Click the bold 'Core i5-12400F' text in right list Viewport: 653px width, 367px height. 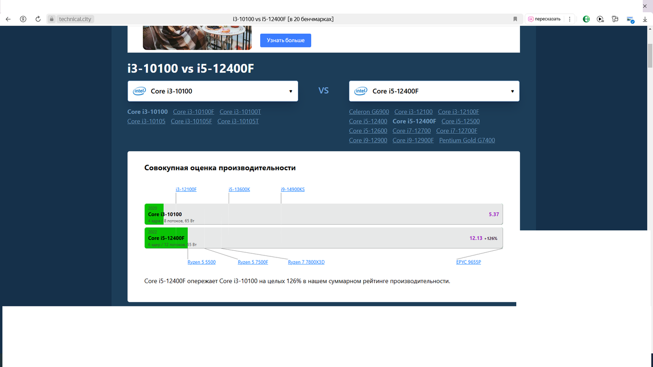click(414, 121)
